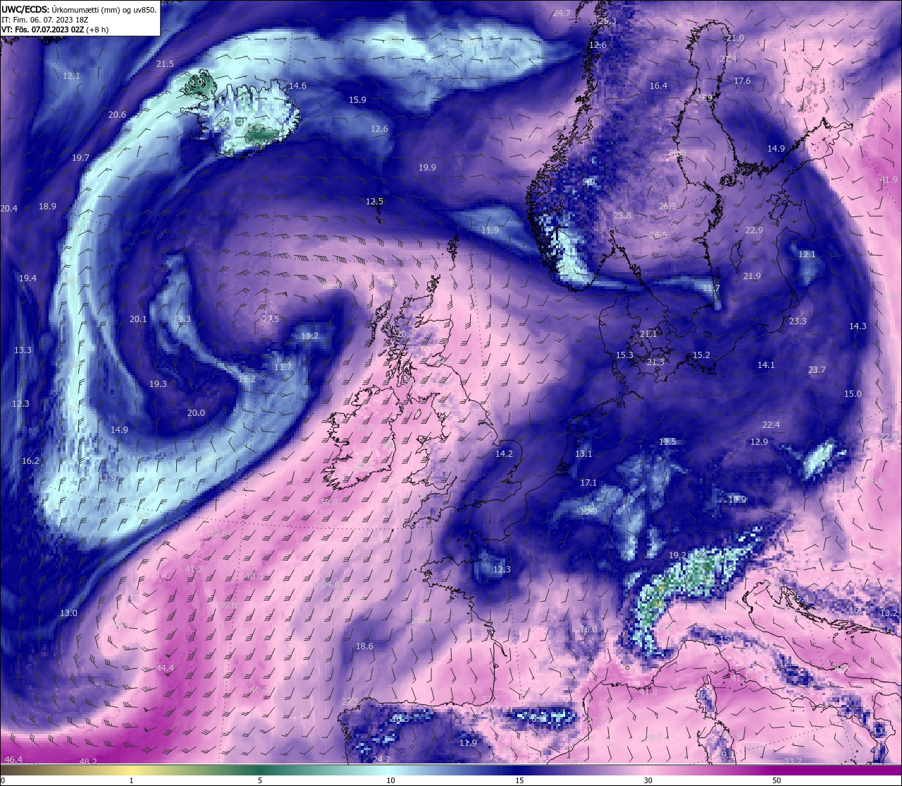The width and height of the screenshot is (902, 786).
Task: Click the 48.2 map value
Action: tap(88, 762)
